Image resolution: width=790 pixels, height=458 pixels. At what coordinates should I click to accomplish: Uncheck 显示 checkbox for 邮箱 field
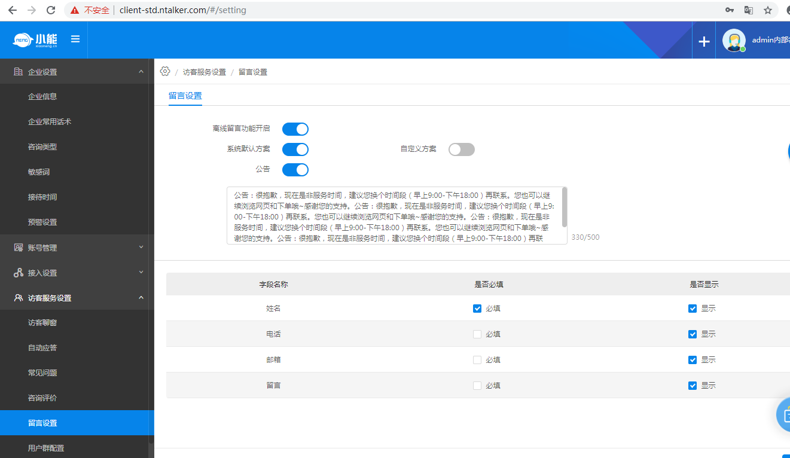693,360
